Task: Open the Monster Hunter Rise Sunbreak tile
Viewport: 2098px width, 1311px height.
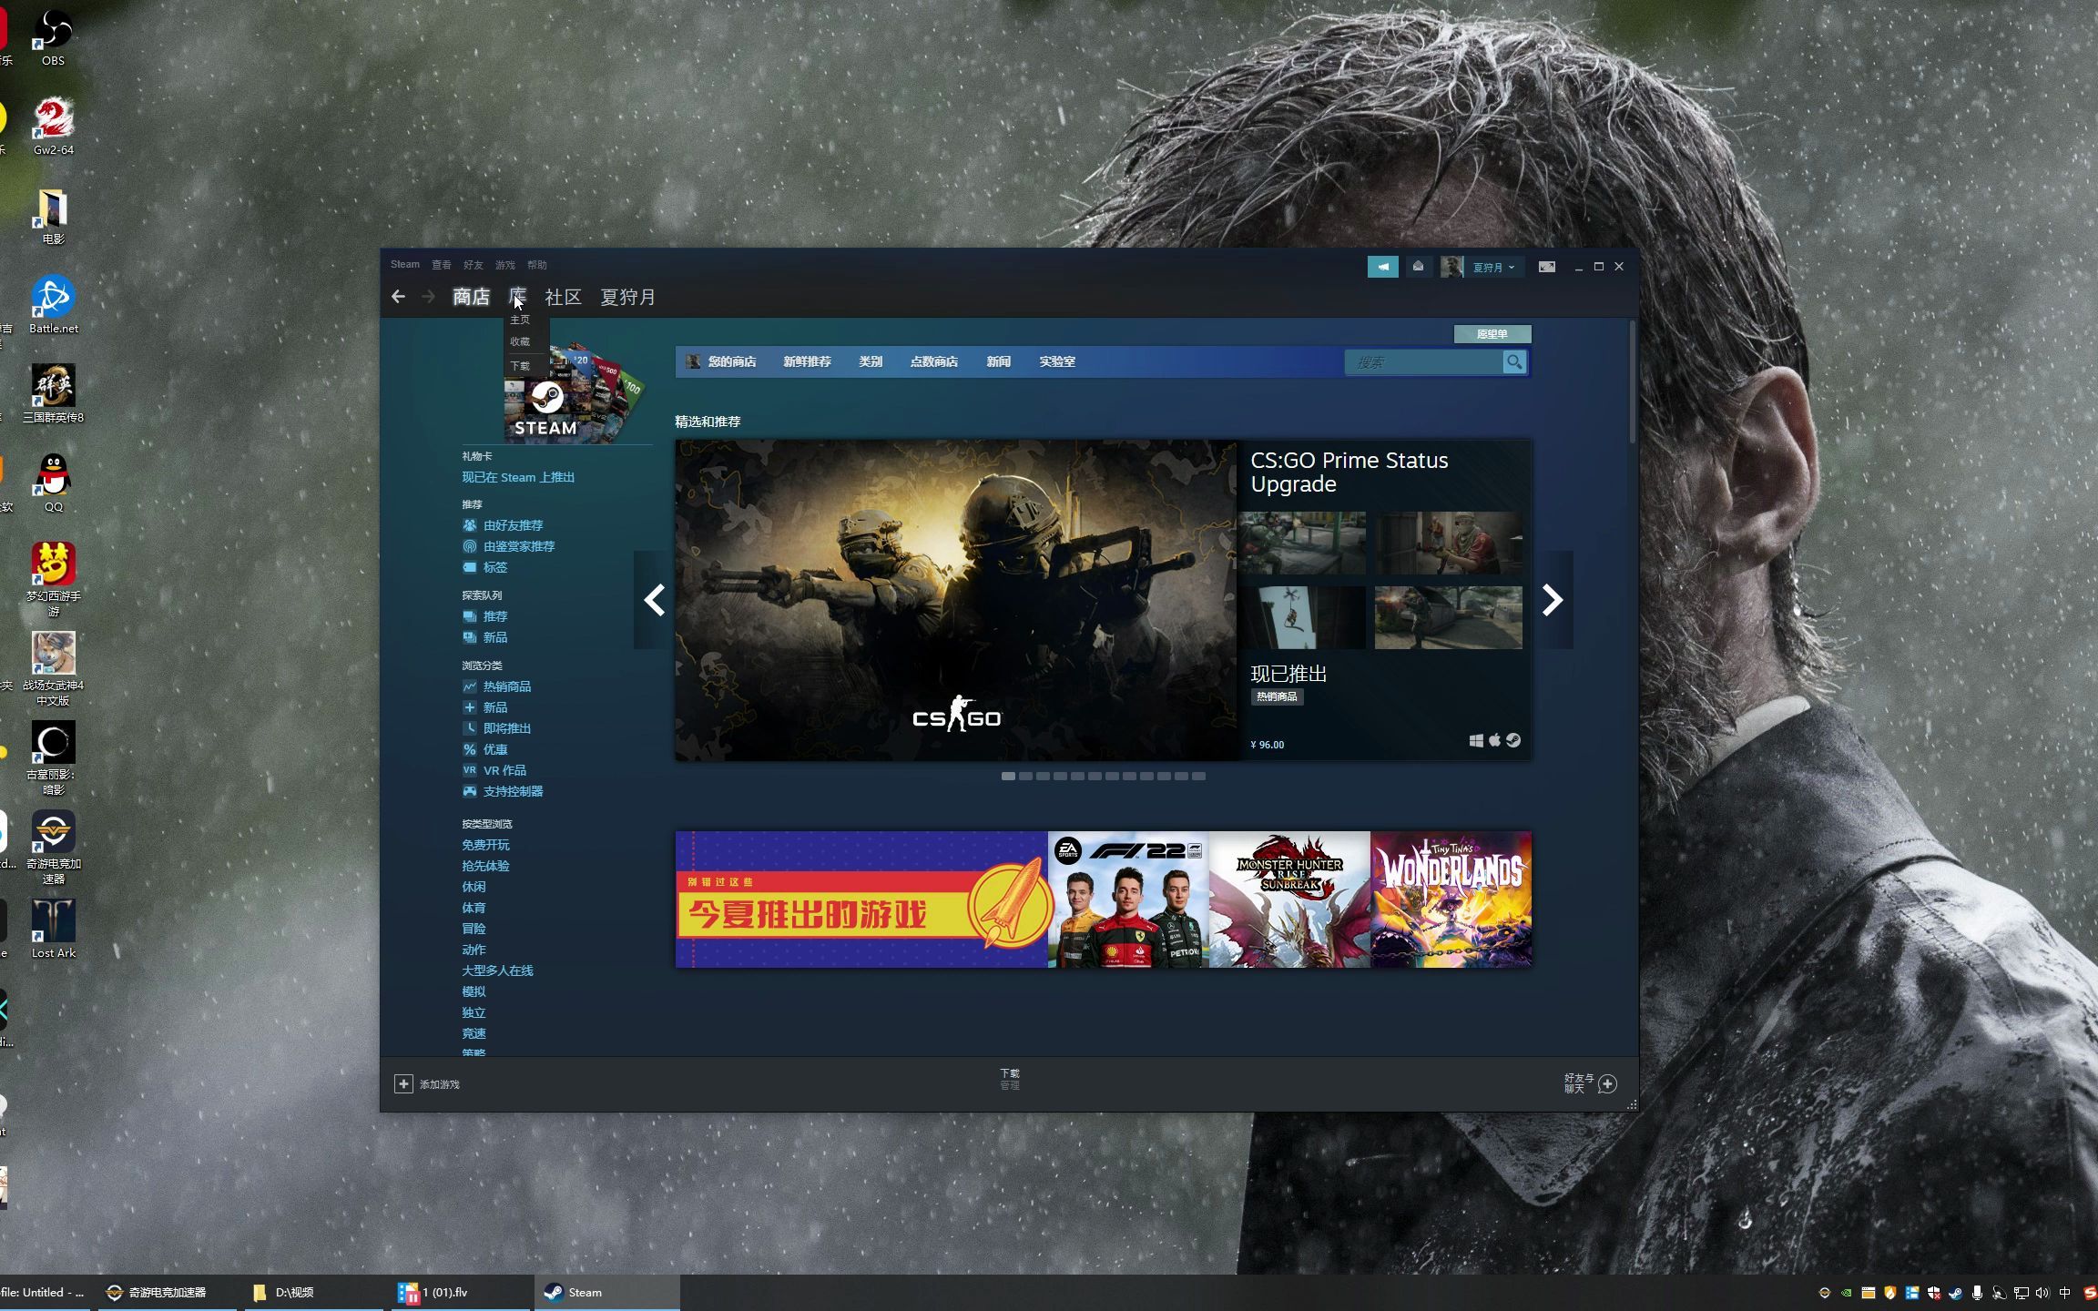Action: point(1289,899)
